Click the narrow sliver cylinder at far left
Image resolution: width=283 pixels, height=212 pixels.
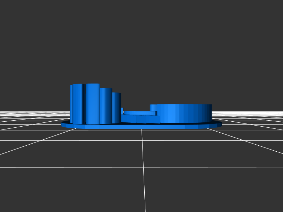point(71,104)
